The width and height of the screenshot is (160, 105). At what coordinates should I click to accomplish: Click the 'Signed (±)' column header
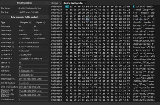point(41,22)
